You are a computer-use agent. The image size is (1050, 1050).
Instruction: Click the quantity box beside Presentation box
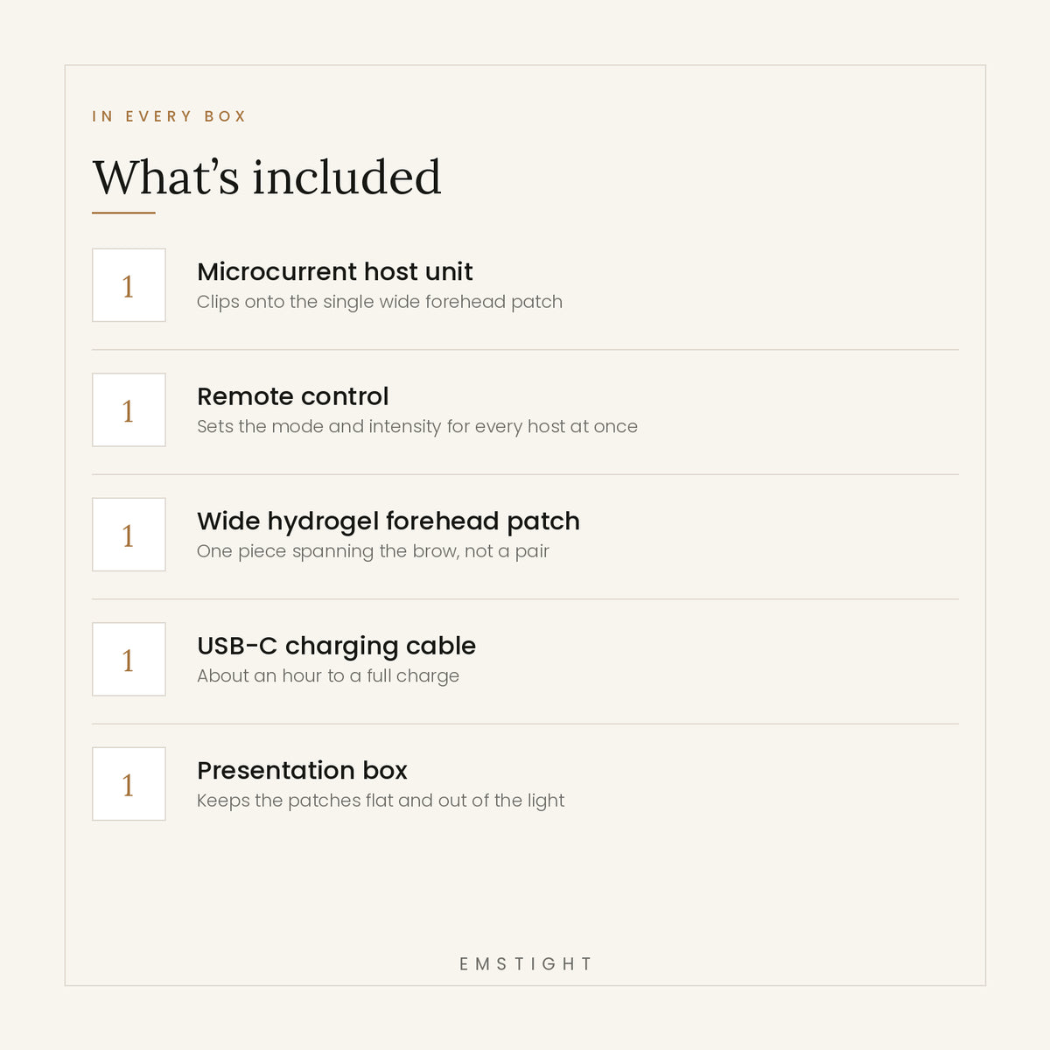129,784
